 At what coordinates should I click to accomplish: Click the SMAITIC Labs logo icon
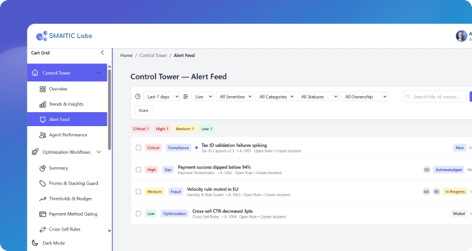42,36
